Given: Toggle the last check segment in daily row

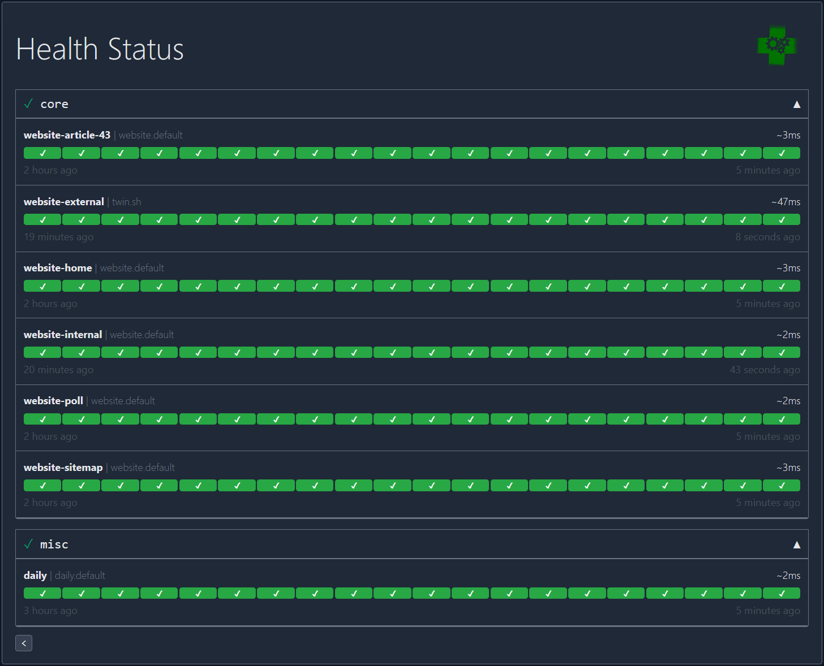Looking at the screenshot, I should point(781,593).
